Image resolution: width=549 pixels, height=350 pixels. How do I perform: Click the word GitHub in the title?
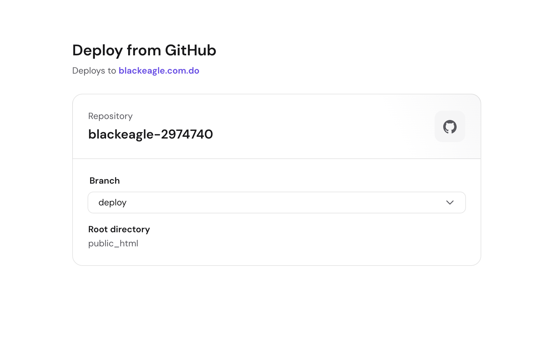tap(190, 50)
